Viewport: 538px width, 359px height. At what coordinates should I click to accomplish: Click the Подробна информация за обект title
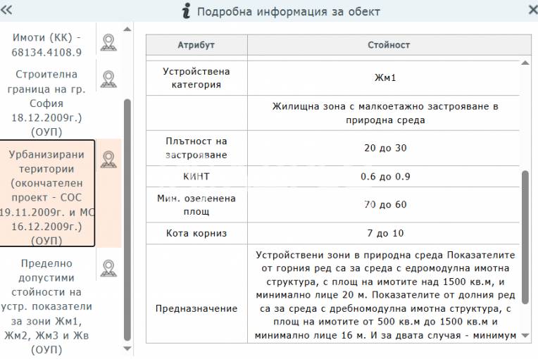289,12
